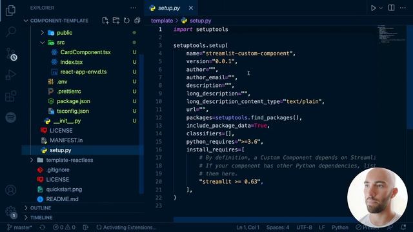Click the Explorer vertical scrollbar
Image resolution: width=413 pixels, height=232 pixels.
coord(141,124)
